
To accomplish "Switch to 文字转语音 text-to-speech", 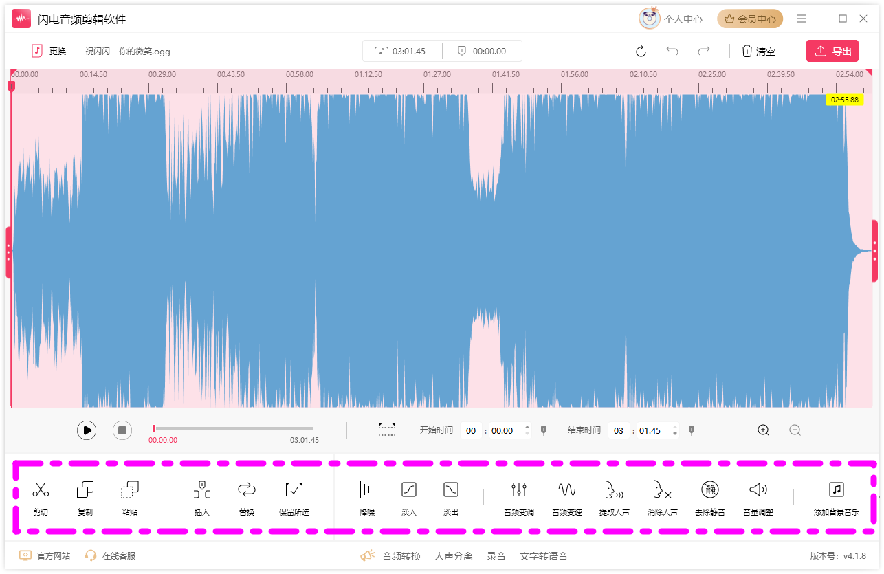I will [x=544, y=556].
